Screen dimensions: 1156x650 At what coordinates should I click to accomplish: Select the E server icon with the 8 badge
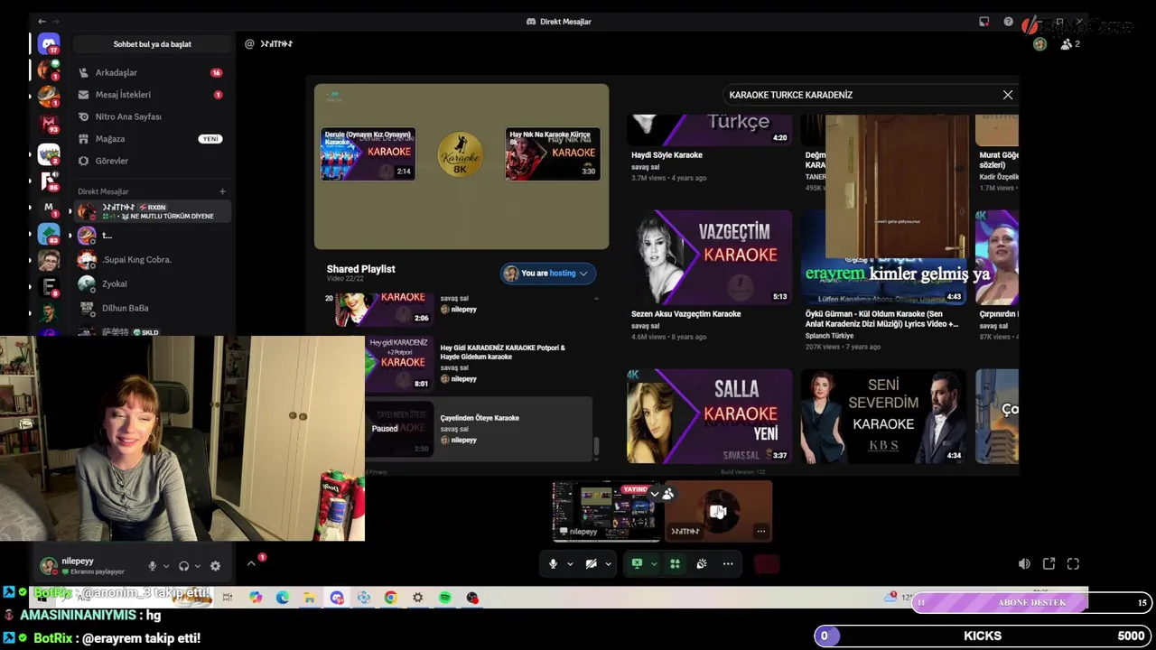tap(49, 287)
